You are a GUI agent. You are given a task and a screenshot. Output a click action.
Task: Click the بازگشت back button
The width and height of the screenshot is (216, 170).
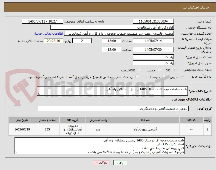(x=101, y=163)
